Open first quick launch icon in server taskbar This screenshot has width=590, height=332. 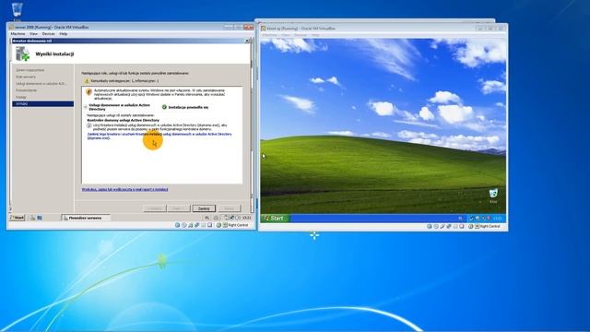[33, 218]
